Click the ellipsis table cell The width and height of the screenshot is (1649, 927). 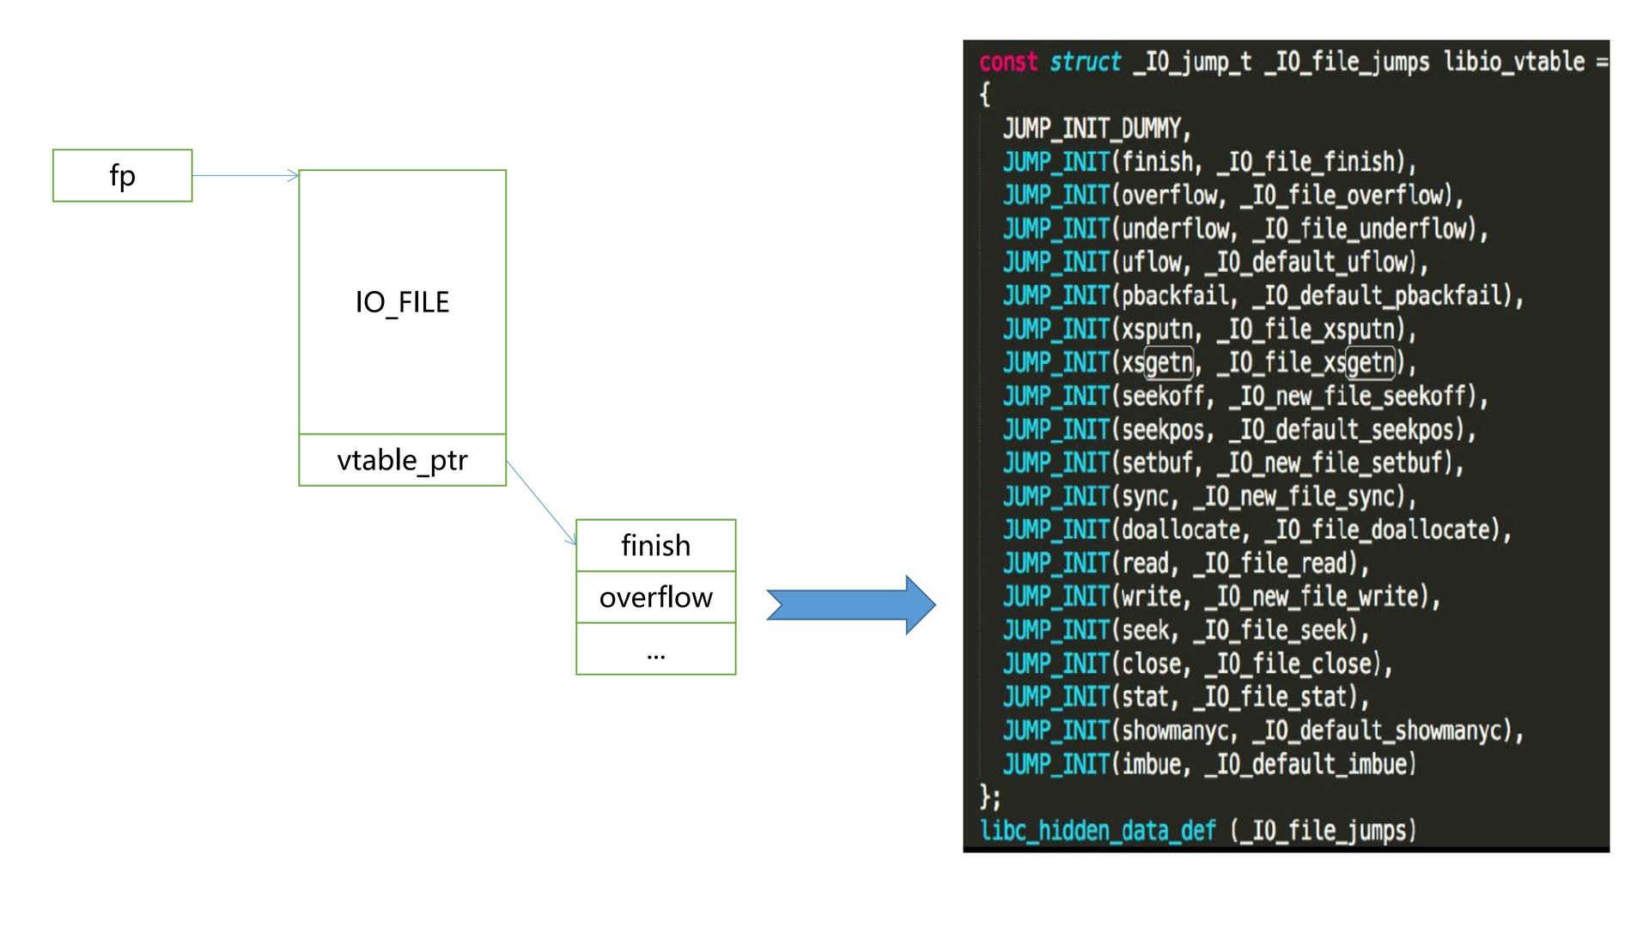tap(655, 650)
